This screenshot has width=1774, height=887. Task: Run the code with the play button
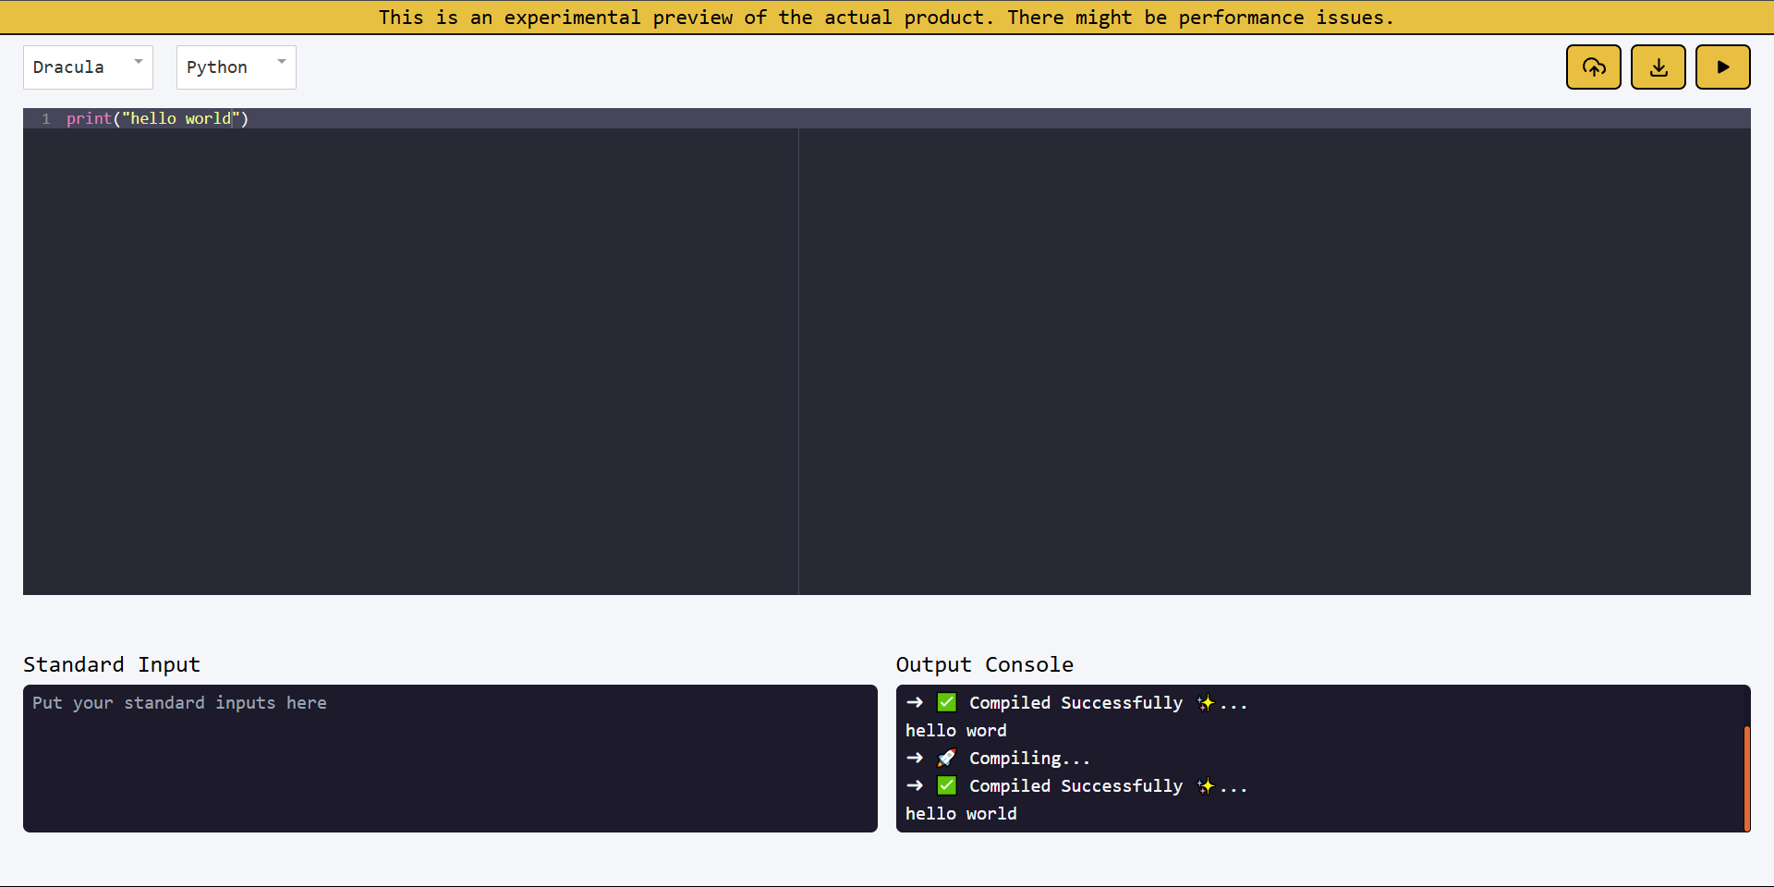point(1722,67)
